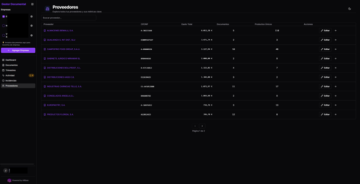This screenshot has height=184, width=360.
Task: Edit CAMPOFRIO FOOD GROUP supplier
Action: pos(325,49)
